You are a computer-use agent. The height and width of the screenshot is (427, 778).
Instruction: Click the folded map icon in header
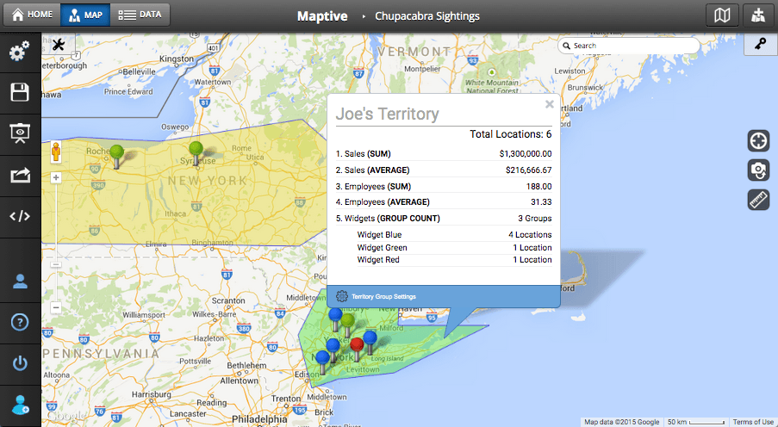pos(722,15)
